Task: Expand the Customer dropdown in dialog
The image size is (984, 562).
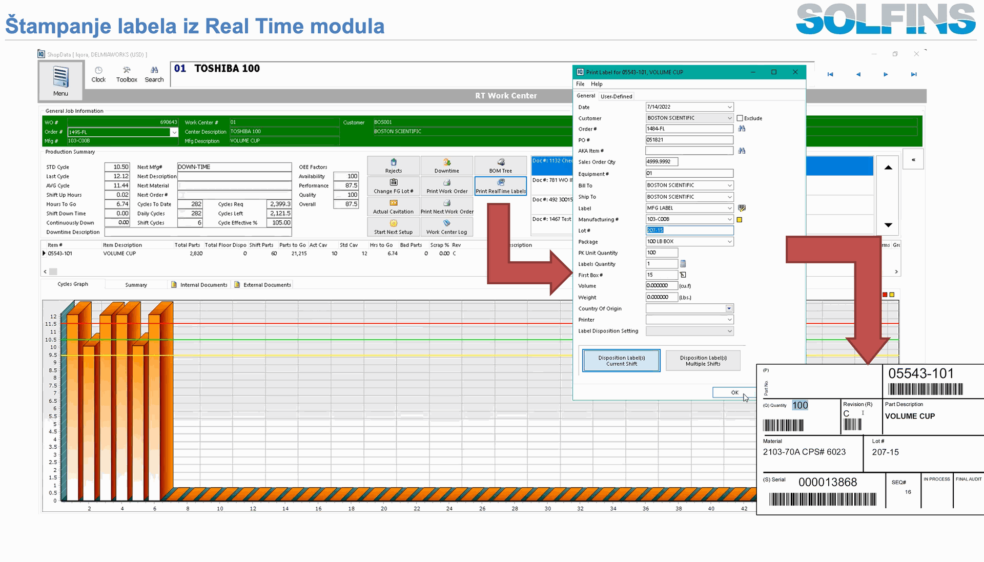Action: pyautogui.click(x=729, y=118)
